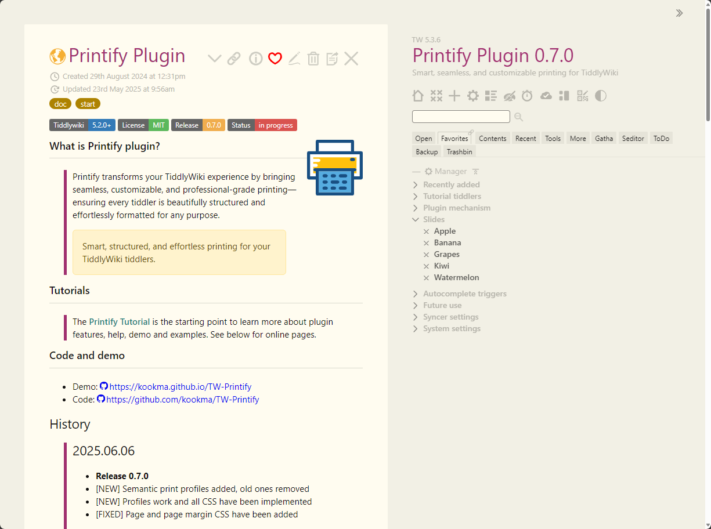711x529 pixels.
Task: Open more tiddler actions chevron
Action: point(215,58)
